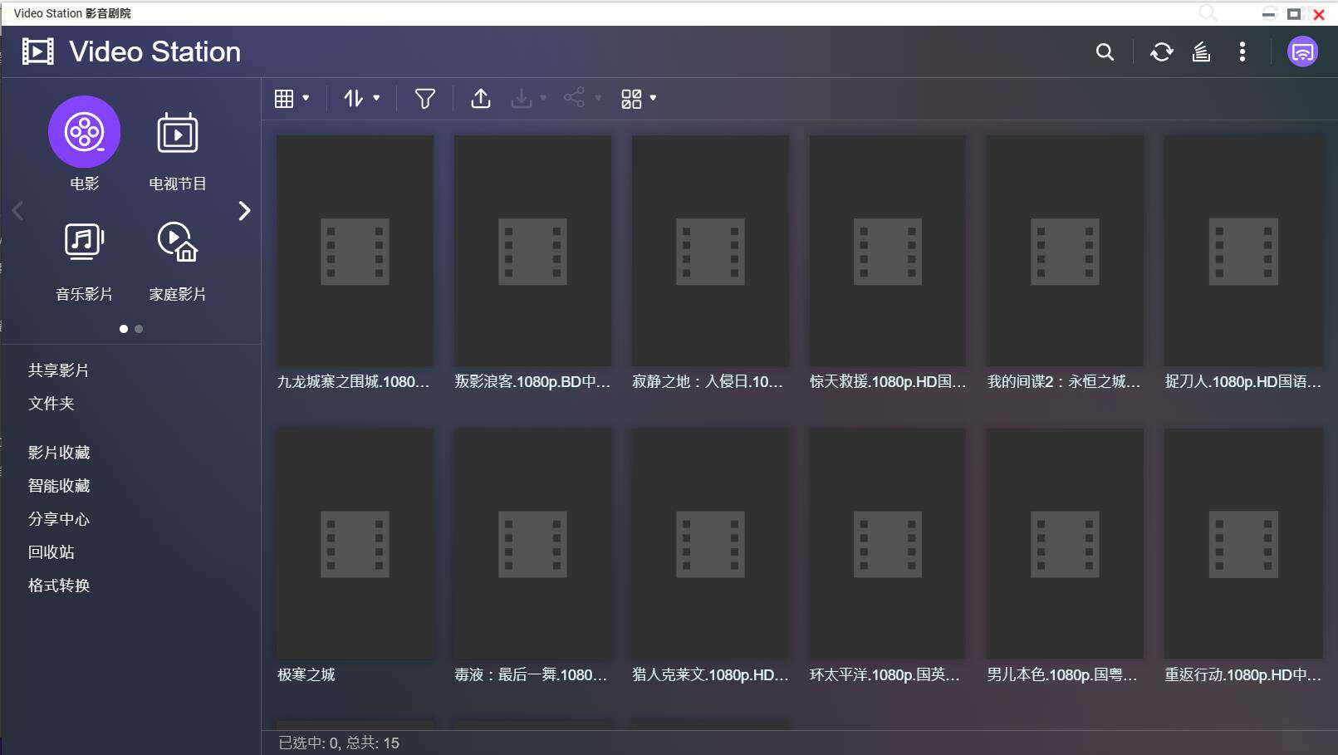Select the 捉刀人 video thumbnail
This screenshot has height=755, width=1338.
pos(1243,251)
